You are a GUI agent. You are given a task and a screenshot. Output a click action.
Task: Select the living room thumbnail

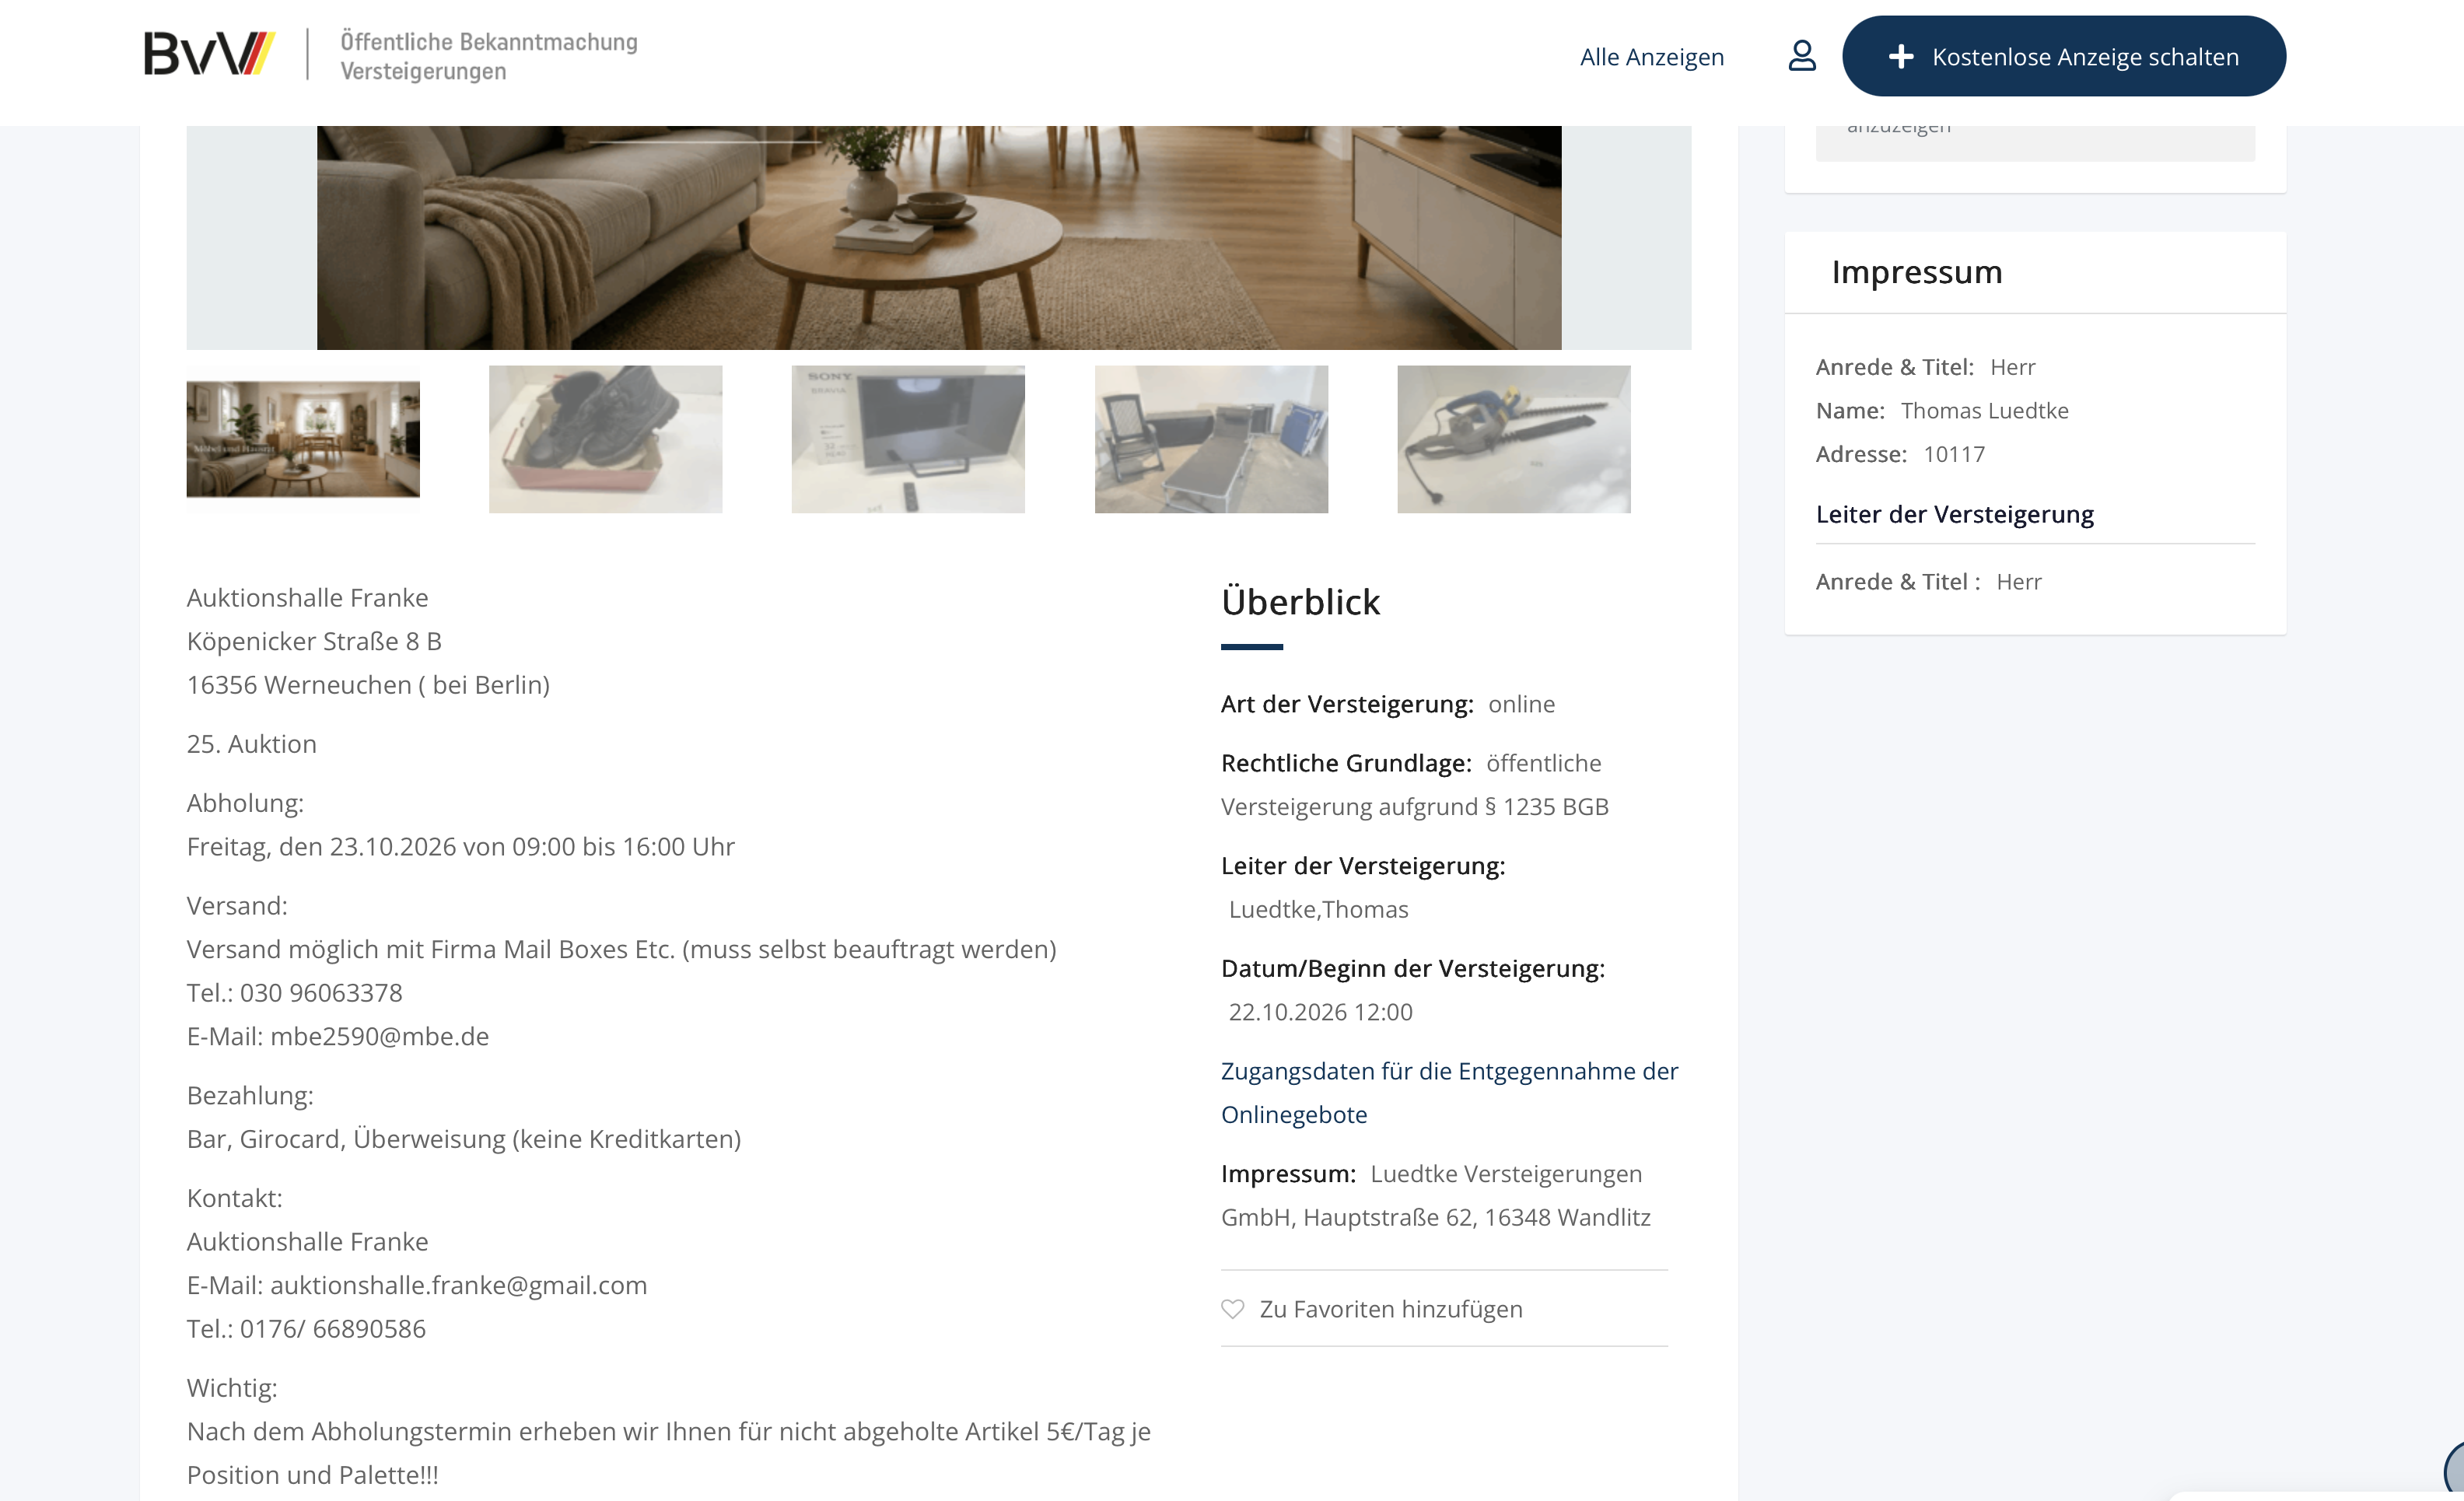303,439
